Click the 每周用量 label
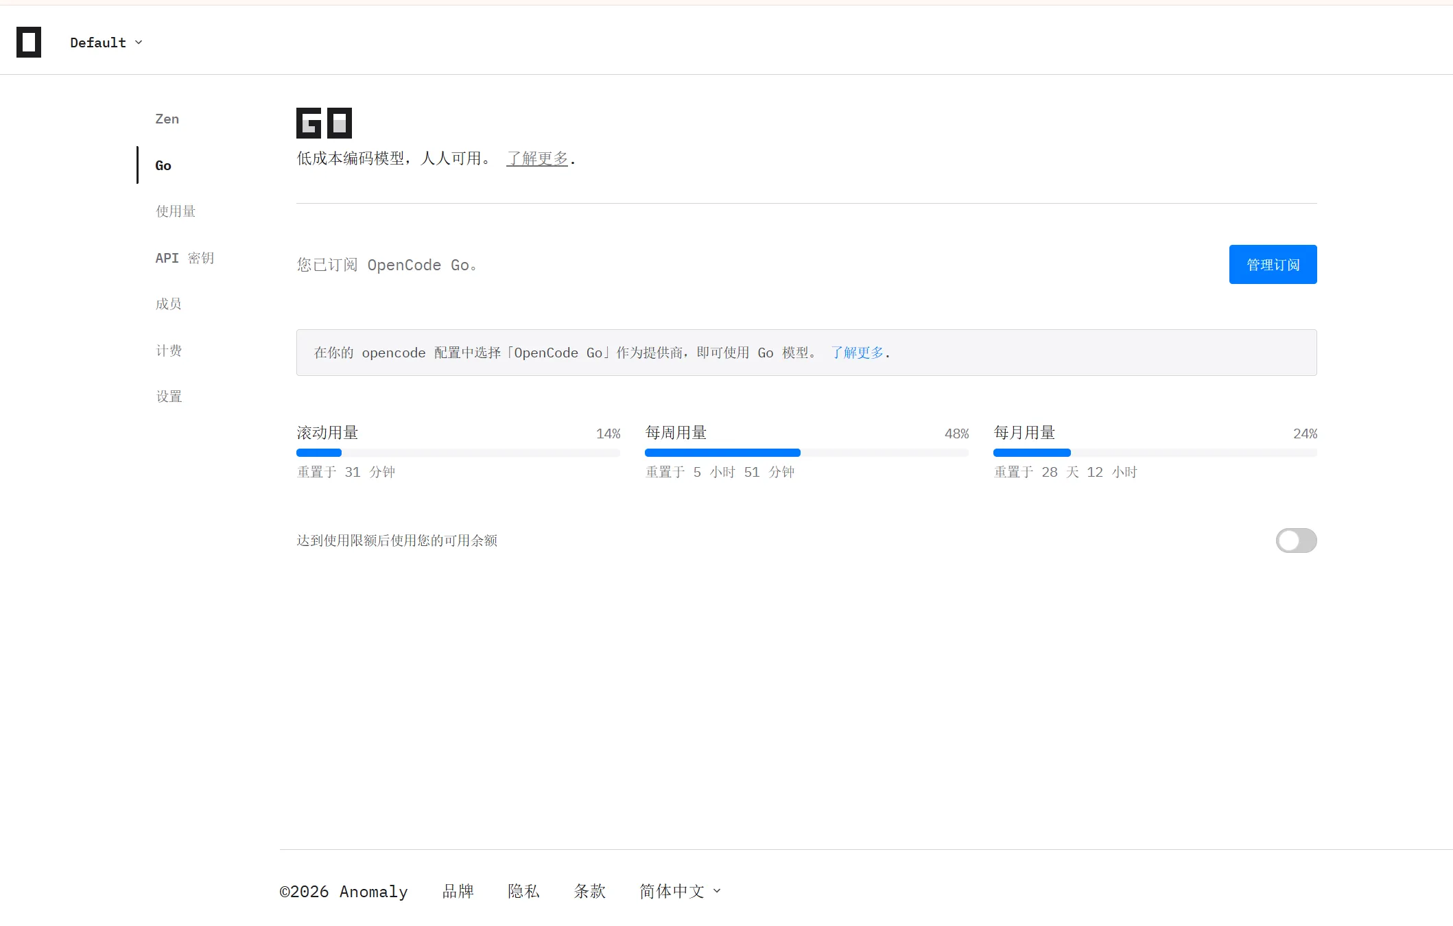The width and height of the screenshot is (1453, 926). (676, 433)
